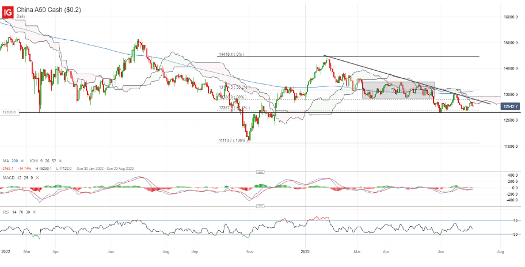Click the -2168.1 change value
Viewport: 525px width, 267px height.
[x=7, y=168]
